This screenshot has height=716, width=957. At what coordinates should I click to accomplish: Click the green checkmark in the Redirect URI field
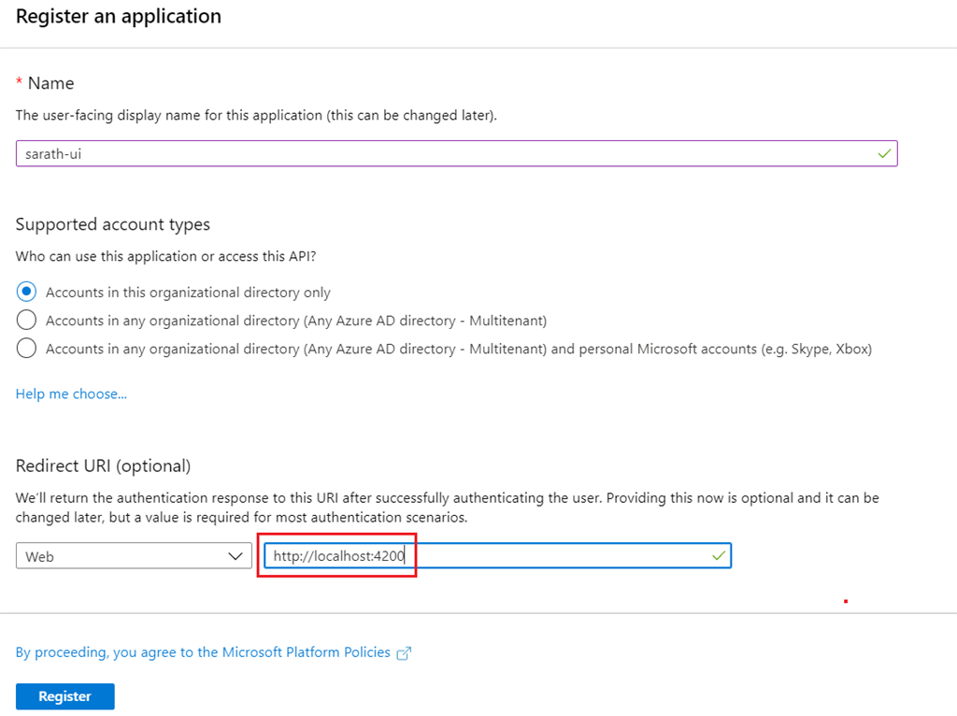point(718,555)
